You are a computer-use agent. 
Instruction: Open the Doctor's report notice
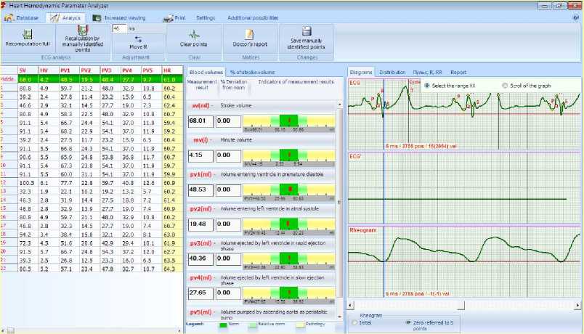pyautogui.click(x=248, y=38)
